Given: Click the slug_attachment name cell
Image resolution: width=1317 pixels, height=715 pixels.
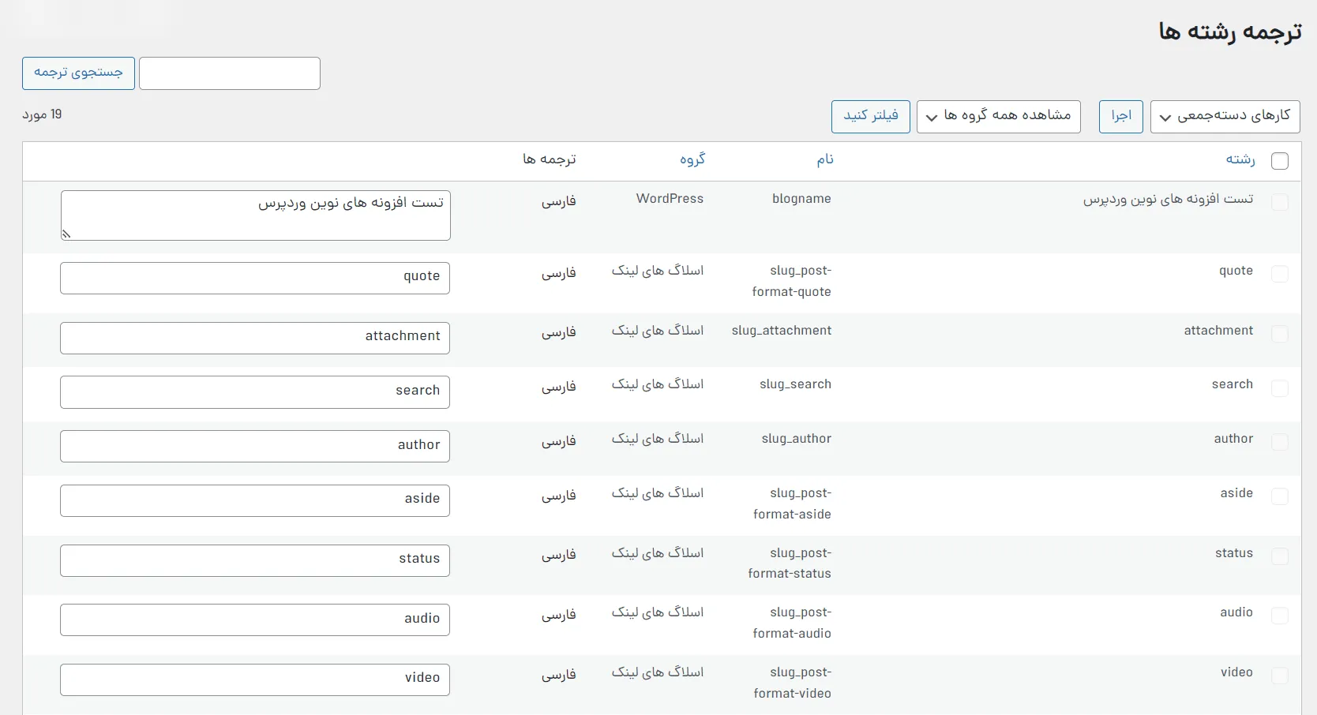Looking at the screenshot, I should point(782,331).
